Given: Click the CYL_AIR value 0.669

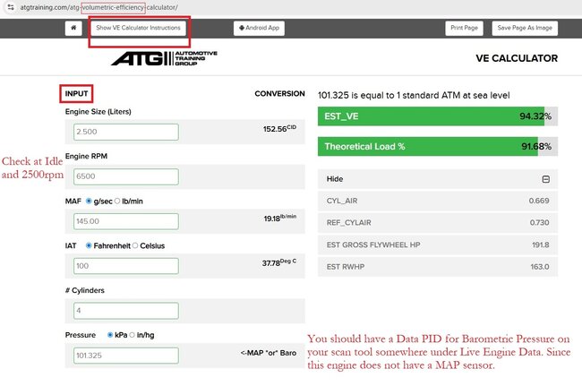Looking at the screenshot, I should tap(539, 201).
